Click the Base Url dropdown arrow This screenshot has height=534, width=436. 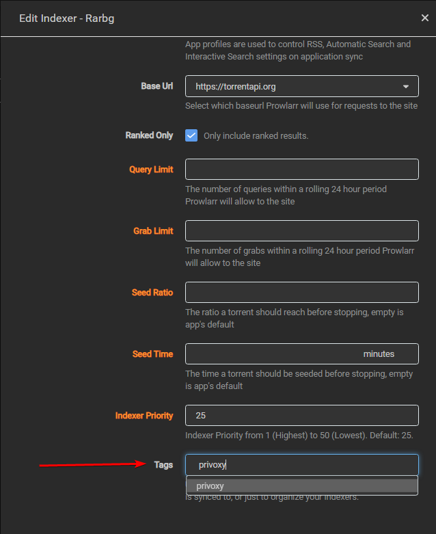(x=406, y=87)
